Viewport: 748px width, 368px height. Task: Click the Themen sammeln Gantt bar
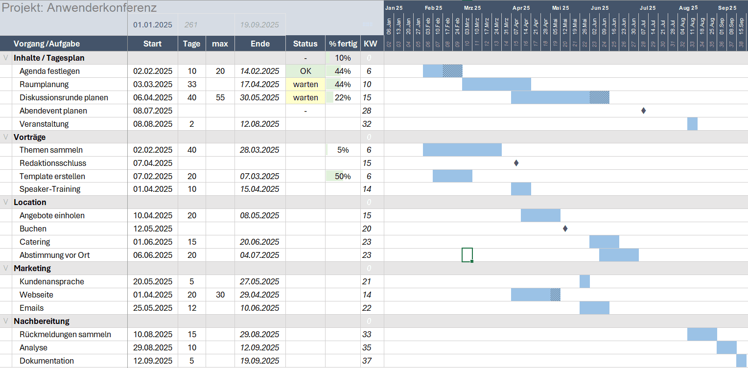(462, 150)
